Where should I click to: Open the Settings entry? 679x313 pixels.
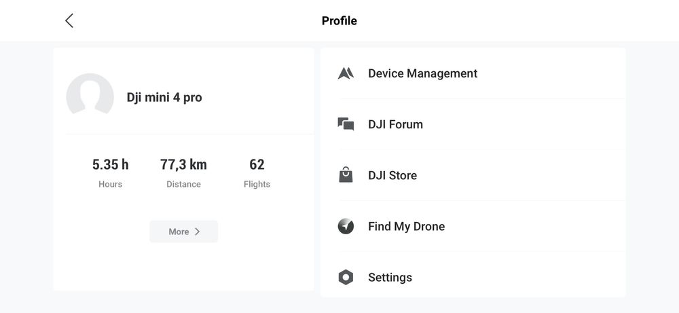click(473, 274)
